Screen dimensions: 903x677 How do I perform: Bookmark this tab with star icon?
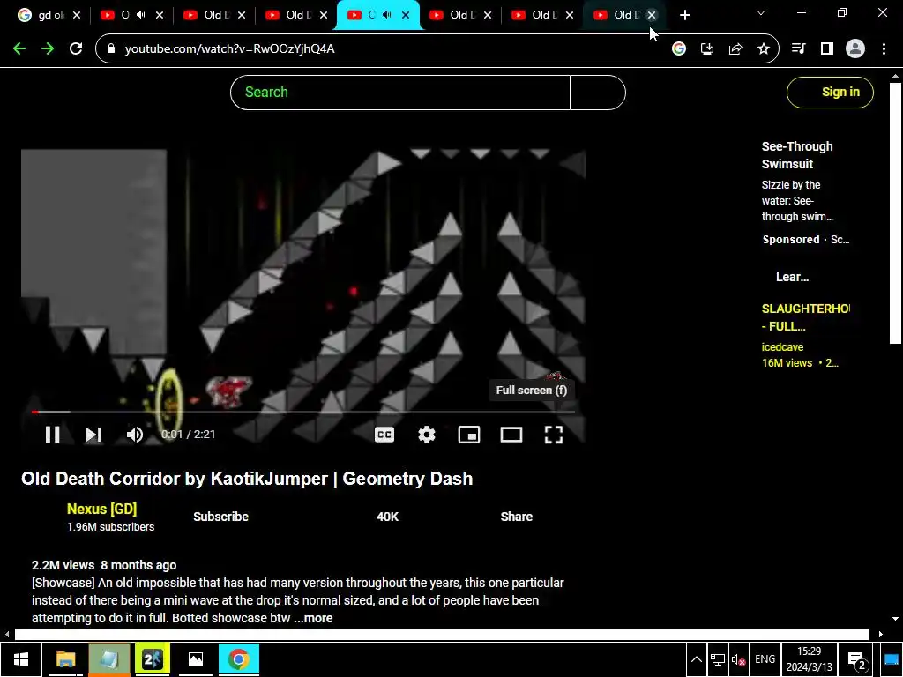[764, 49]
